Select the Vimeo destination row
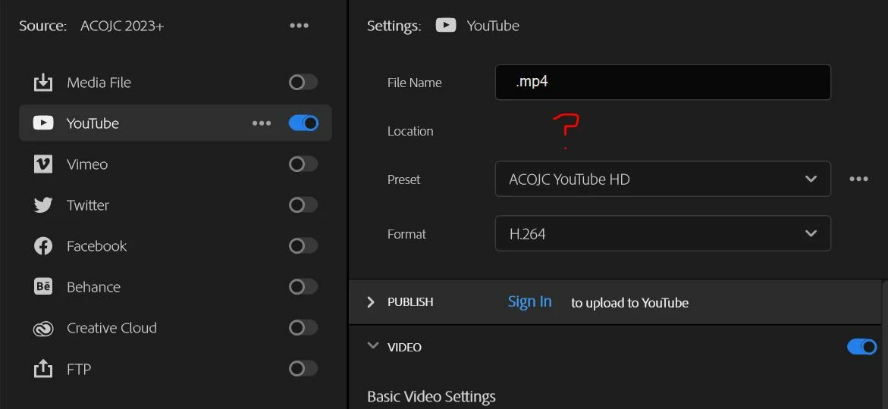 coord(175,164)
